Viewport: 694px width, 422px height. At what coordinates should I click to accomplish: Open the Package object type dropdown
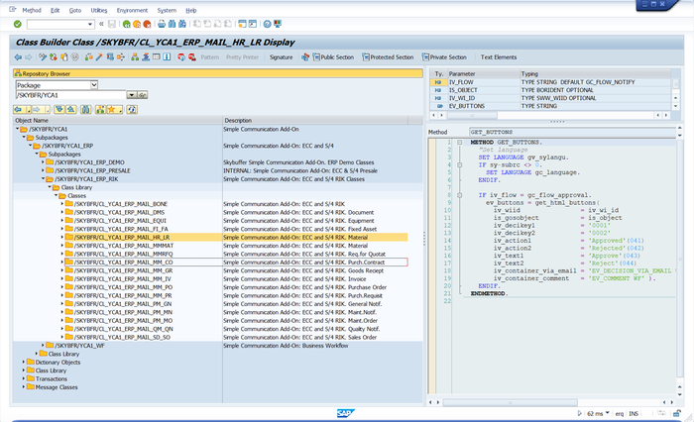[x=94, y=85]
